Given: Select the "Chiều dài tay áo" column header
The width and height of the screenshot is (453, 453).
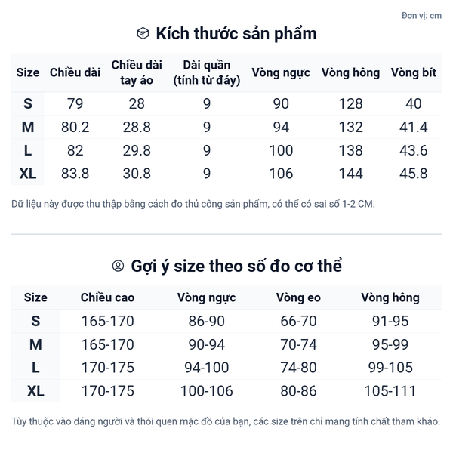Looking at the screenshot, I should 137,72.
